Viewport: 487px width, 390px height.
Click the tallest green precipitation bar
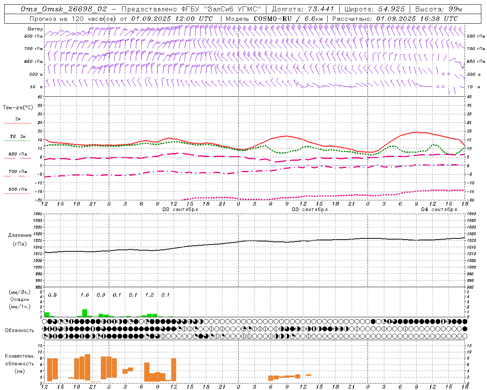pos(85,313)
